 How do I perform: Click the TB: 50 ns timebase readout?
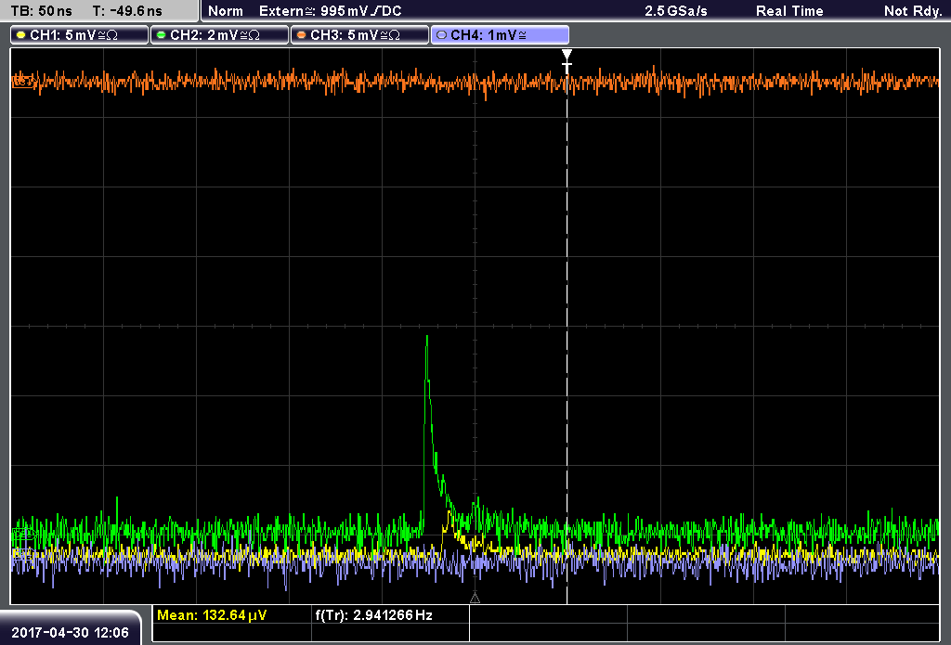pyautogui.click(x=41, y=11)
